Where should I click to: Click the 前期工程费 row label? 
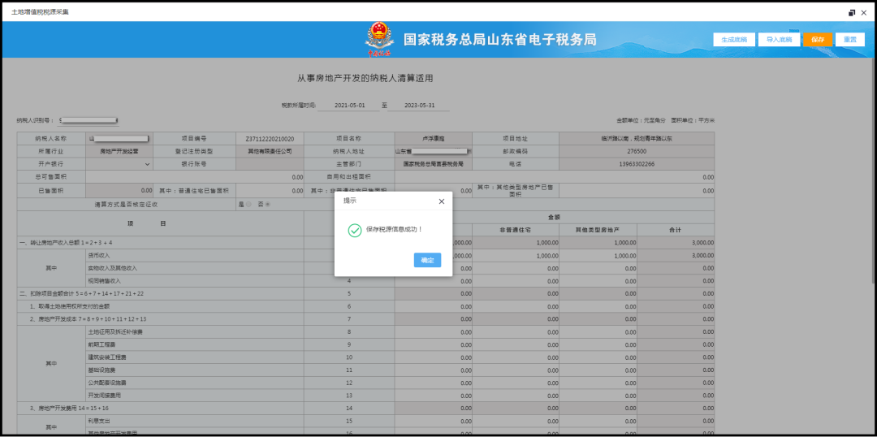pyautogui.click(x=102, y=344)
